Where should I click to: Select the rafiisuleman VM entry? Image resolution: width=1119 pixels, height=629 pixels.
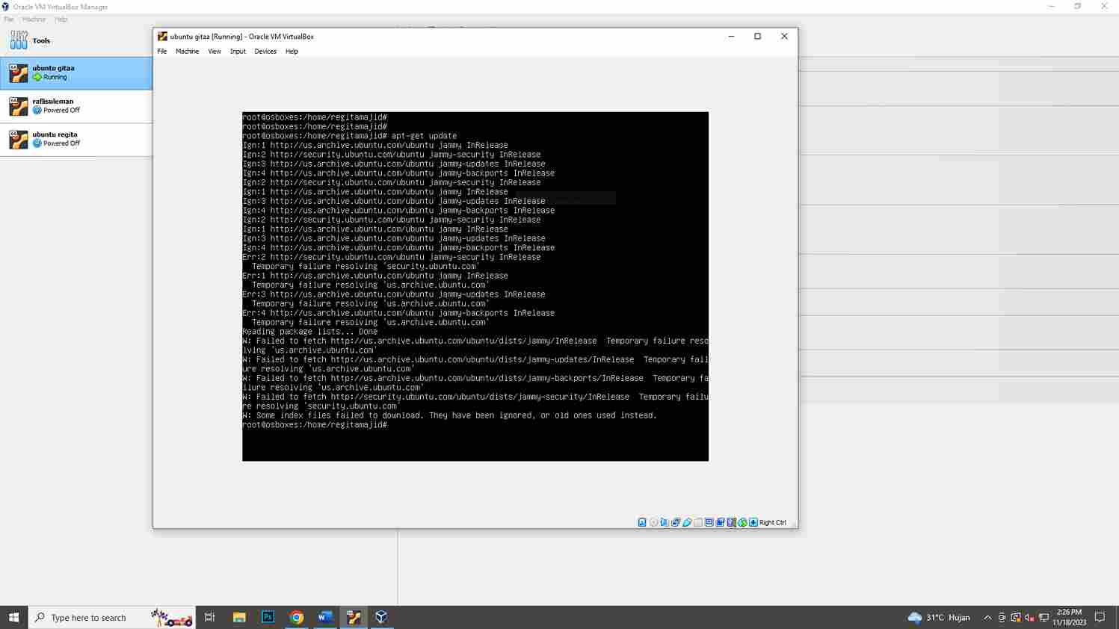[76, 106]
